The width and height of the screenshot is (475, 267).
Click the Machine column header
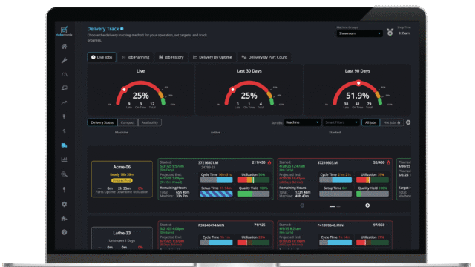point(122,133)
